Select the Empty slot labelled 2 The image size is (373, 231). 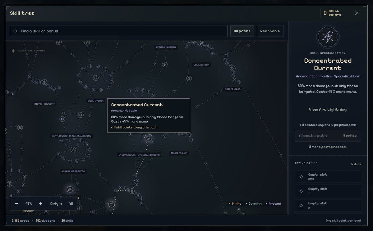[328, 205]
